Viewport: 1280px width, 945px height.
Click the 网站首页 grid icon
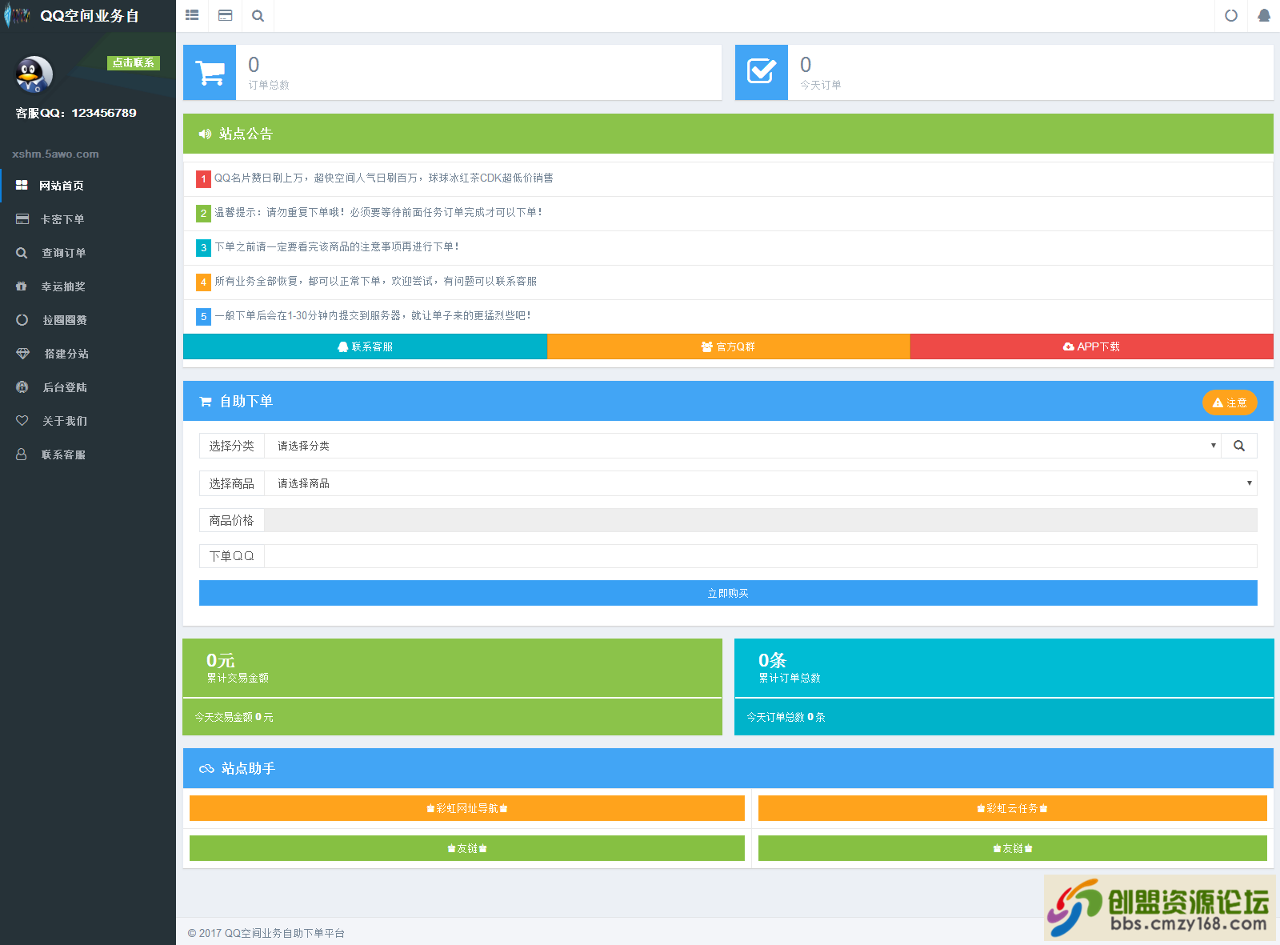(22, 185)
